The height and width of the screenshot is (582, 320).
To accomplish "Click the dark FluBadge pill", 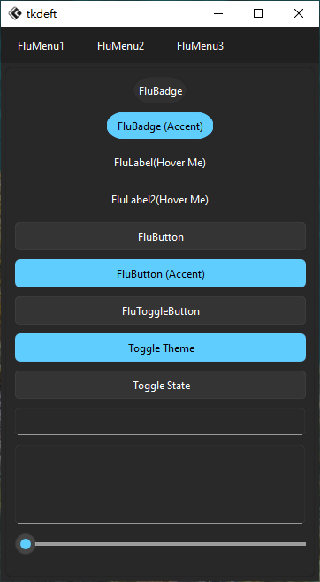I will (x=160, y=90).
